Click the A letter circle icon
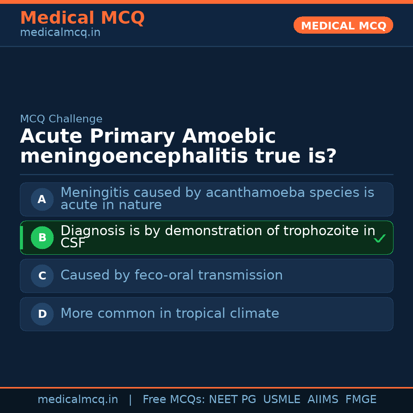This screenshot has width=413, height=413. pos(42,199)
